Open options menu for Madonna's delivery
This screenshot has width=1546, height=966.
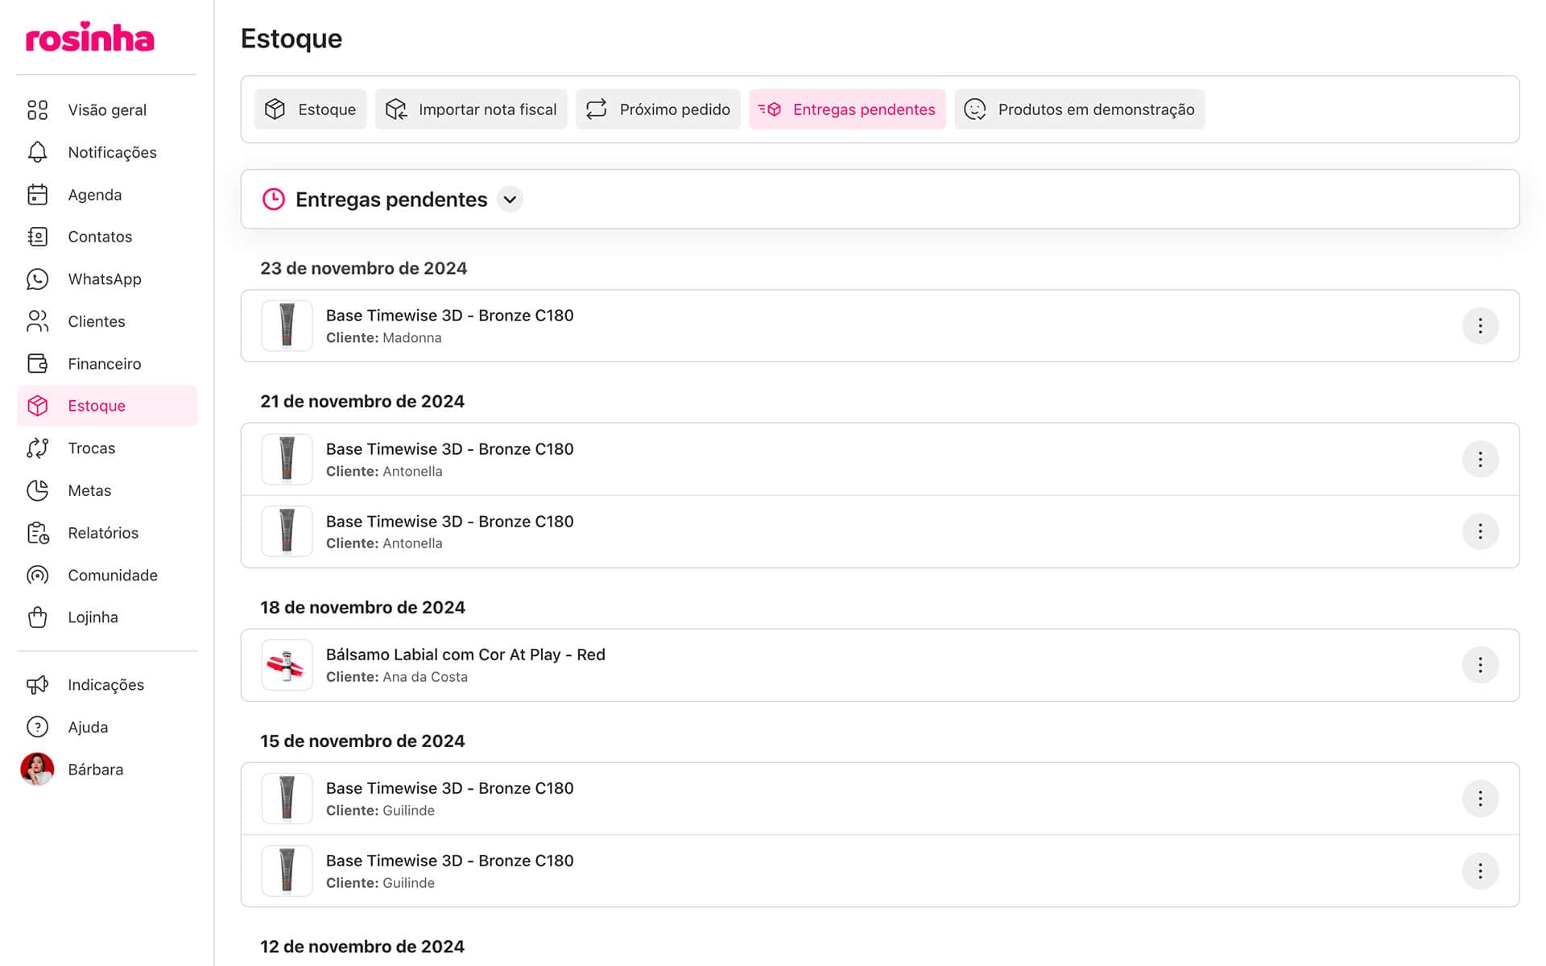coord(1479,326)
